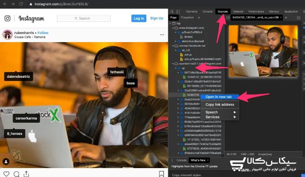This screenshot has height=177, width=305.
Task: Click the show navigator toggle icon
Action: point(228,17)
